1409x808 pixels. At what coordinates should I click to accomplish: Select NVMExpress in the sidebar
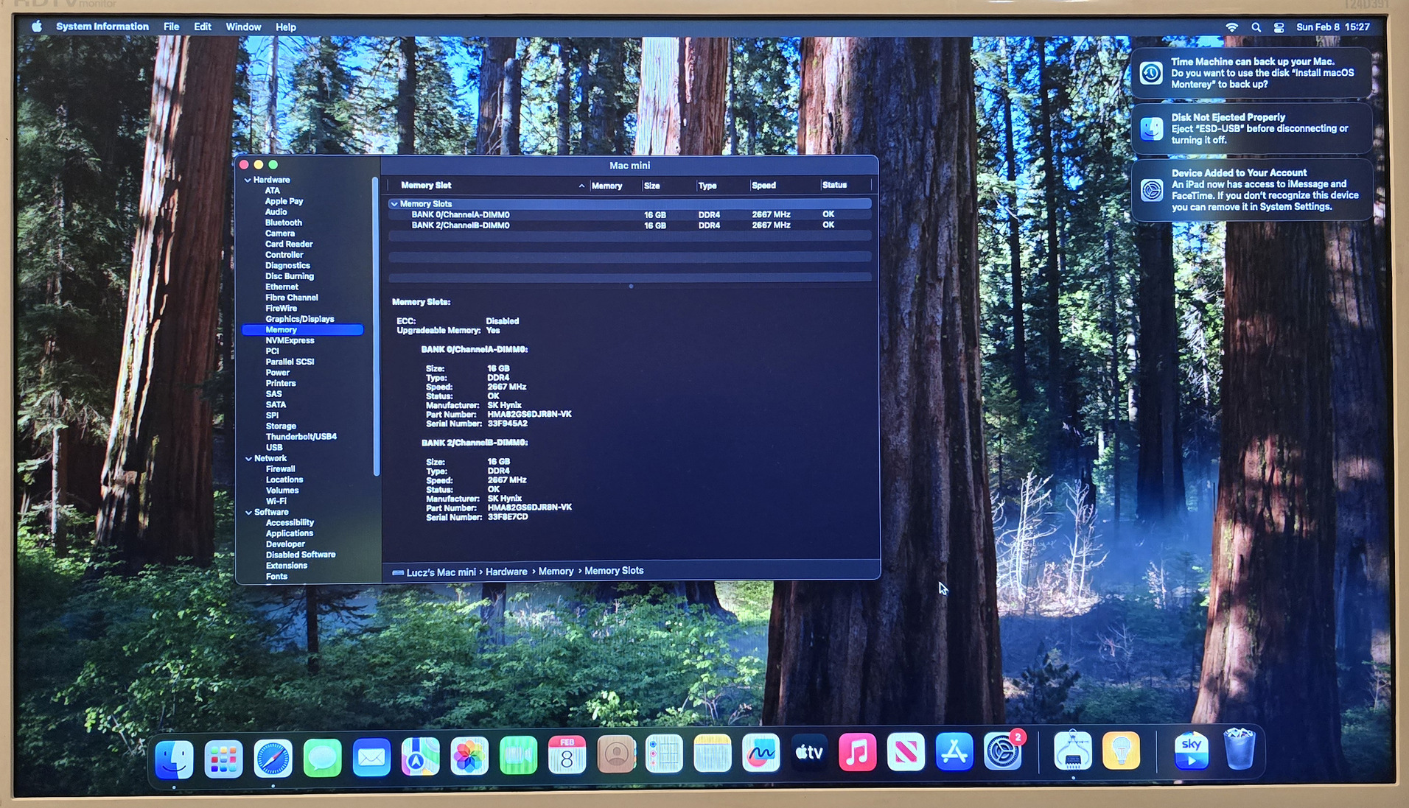290,341
